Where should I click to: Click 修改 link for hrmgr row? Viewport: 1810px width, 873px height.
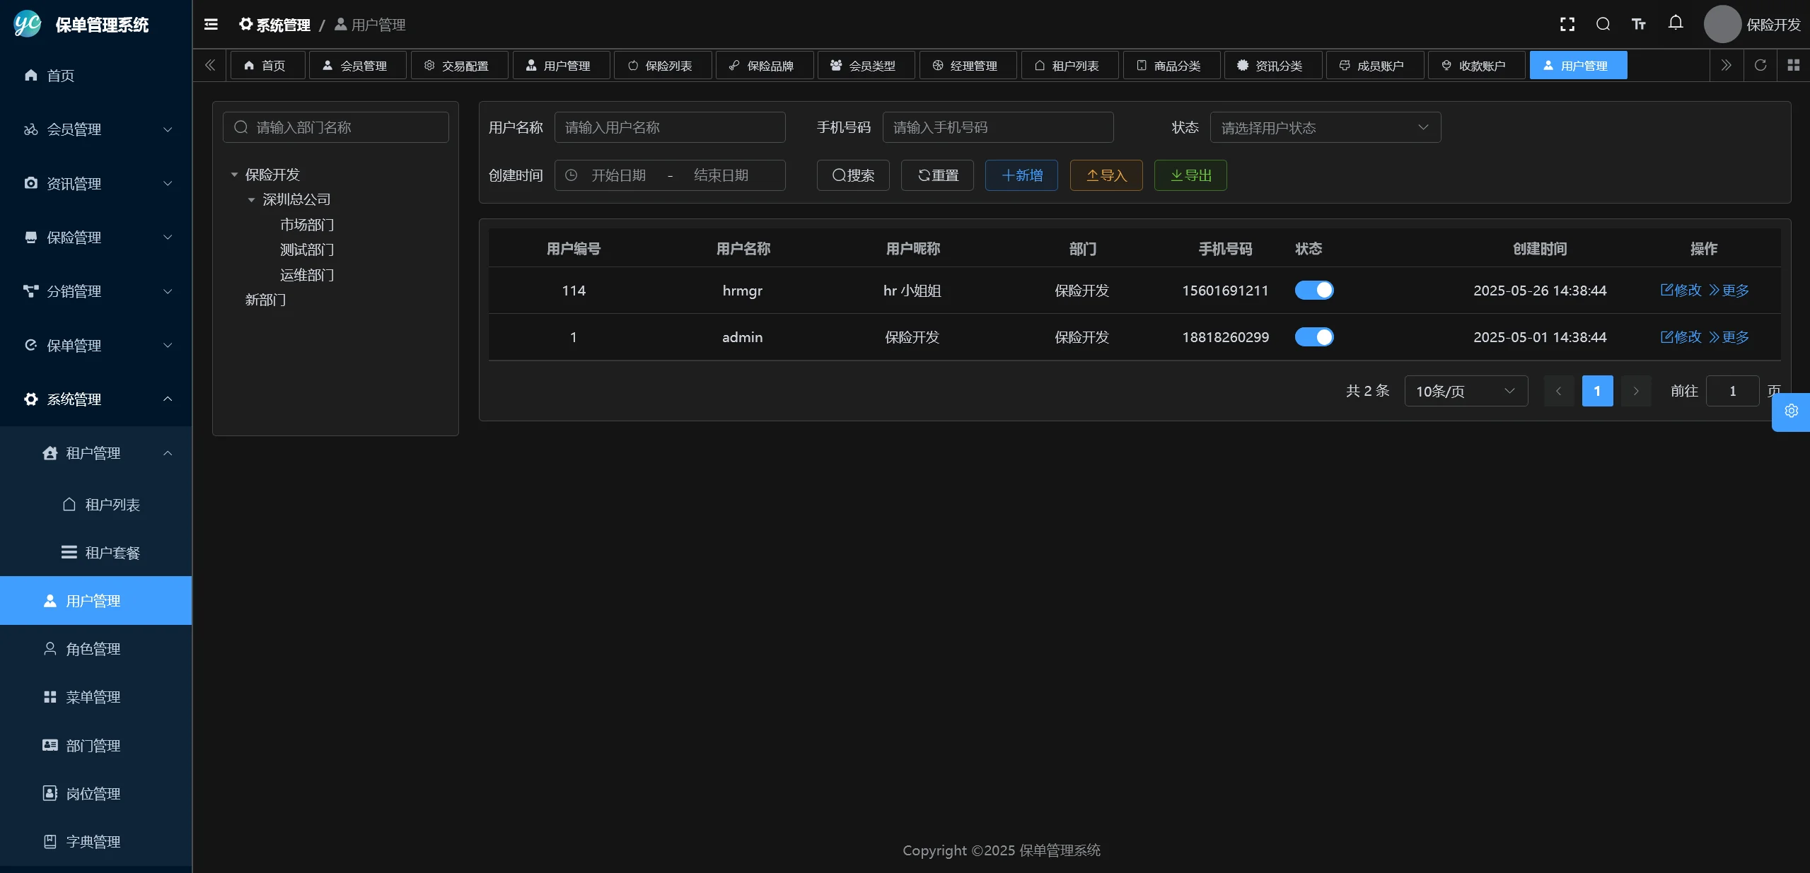point(1681,291)
